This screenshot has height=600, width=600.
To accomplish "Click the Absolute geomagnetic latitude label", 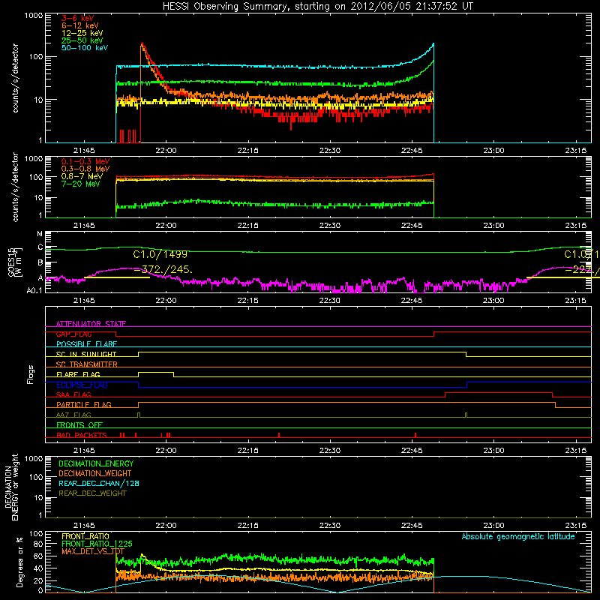I will [518, 536].
